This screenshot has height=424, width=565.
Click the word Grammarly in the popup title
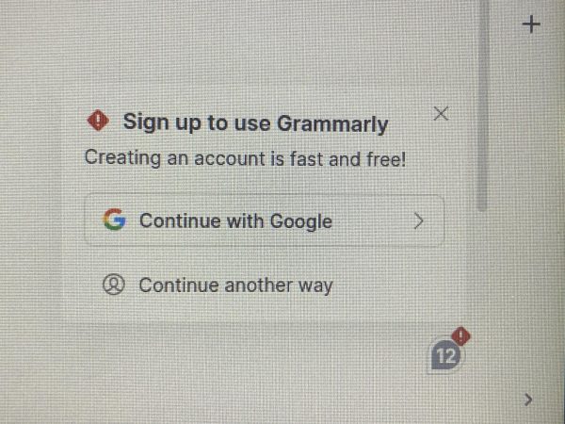tap(332, 124)
